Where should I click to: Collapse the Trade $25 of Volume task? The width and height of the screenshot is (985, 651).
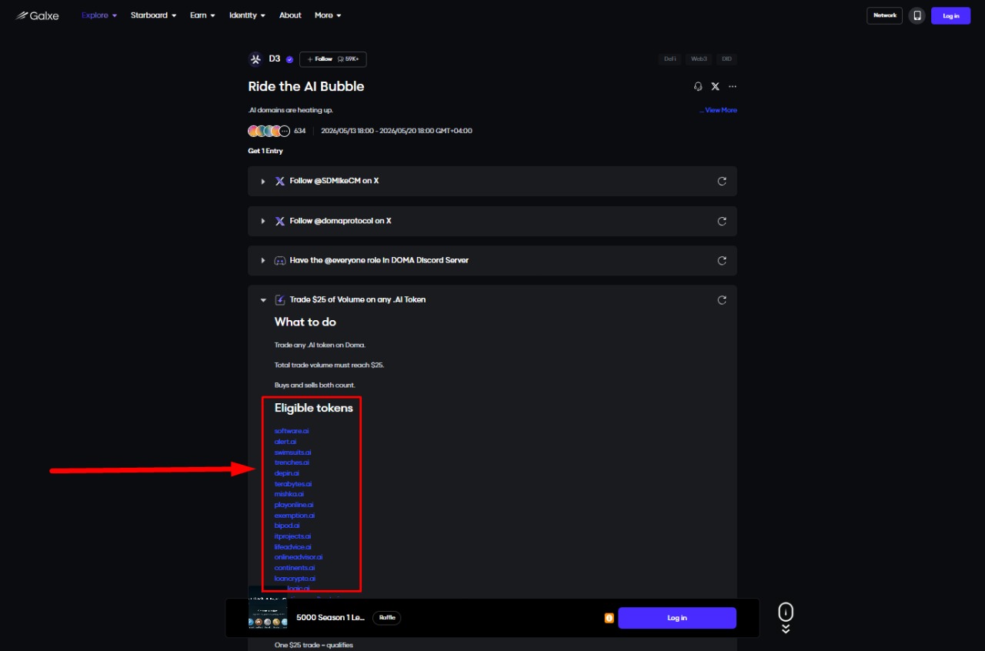click(x=263, y=300)
